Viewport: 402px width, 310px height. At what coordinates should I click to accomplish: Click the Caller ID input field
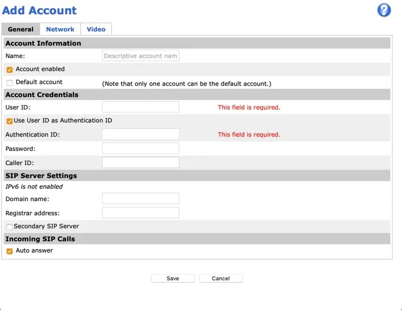pyautogui.click(x=140, y=163)
